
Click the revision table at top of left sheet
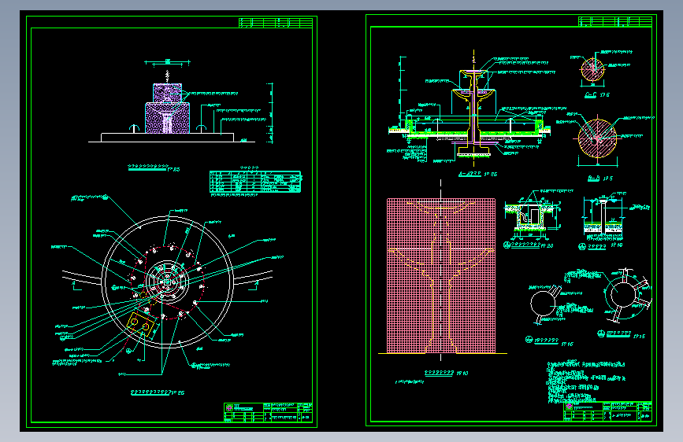click(276, 23)
